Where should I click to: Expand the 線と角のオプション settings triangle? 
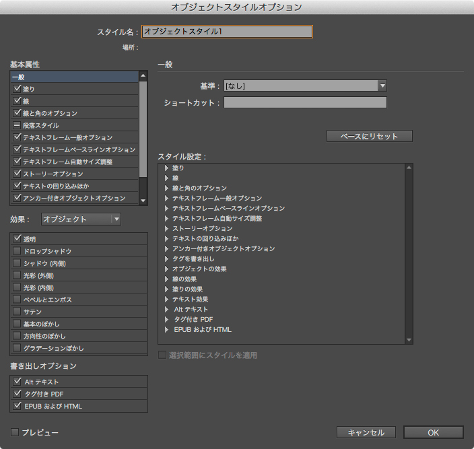click(166, 188)
